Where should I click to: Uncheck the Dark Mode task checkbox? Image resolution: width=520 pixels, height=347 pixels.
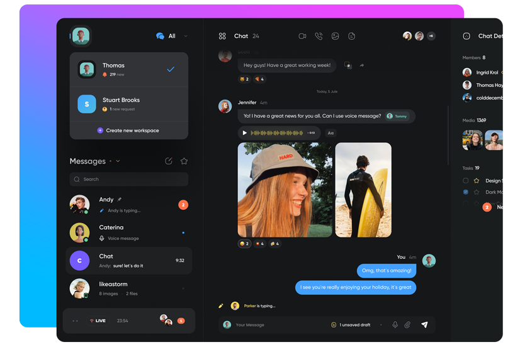[466, 192]
